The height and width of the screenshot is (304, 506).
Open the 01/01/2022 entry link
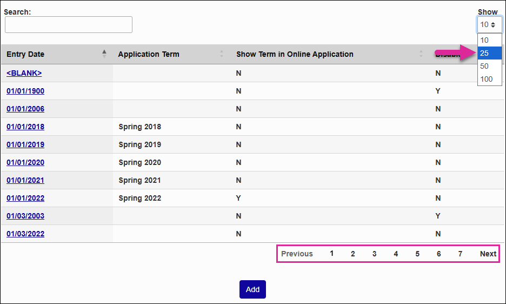pyautogui.click(x=25, y=198)
